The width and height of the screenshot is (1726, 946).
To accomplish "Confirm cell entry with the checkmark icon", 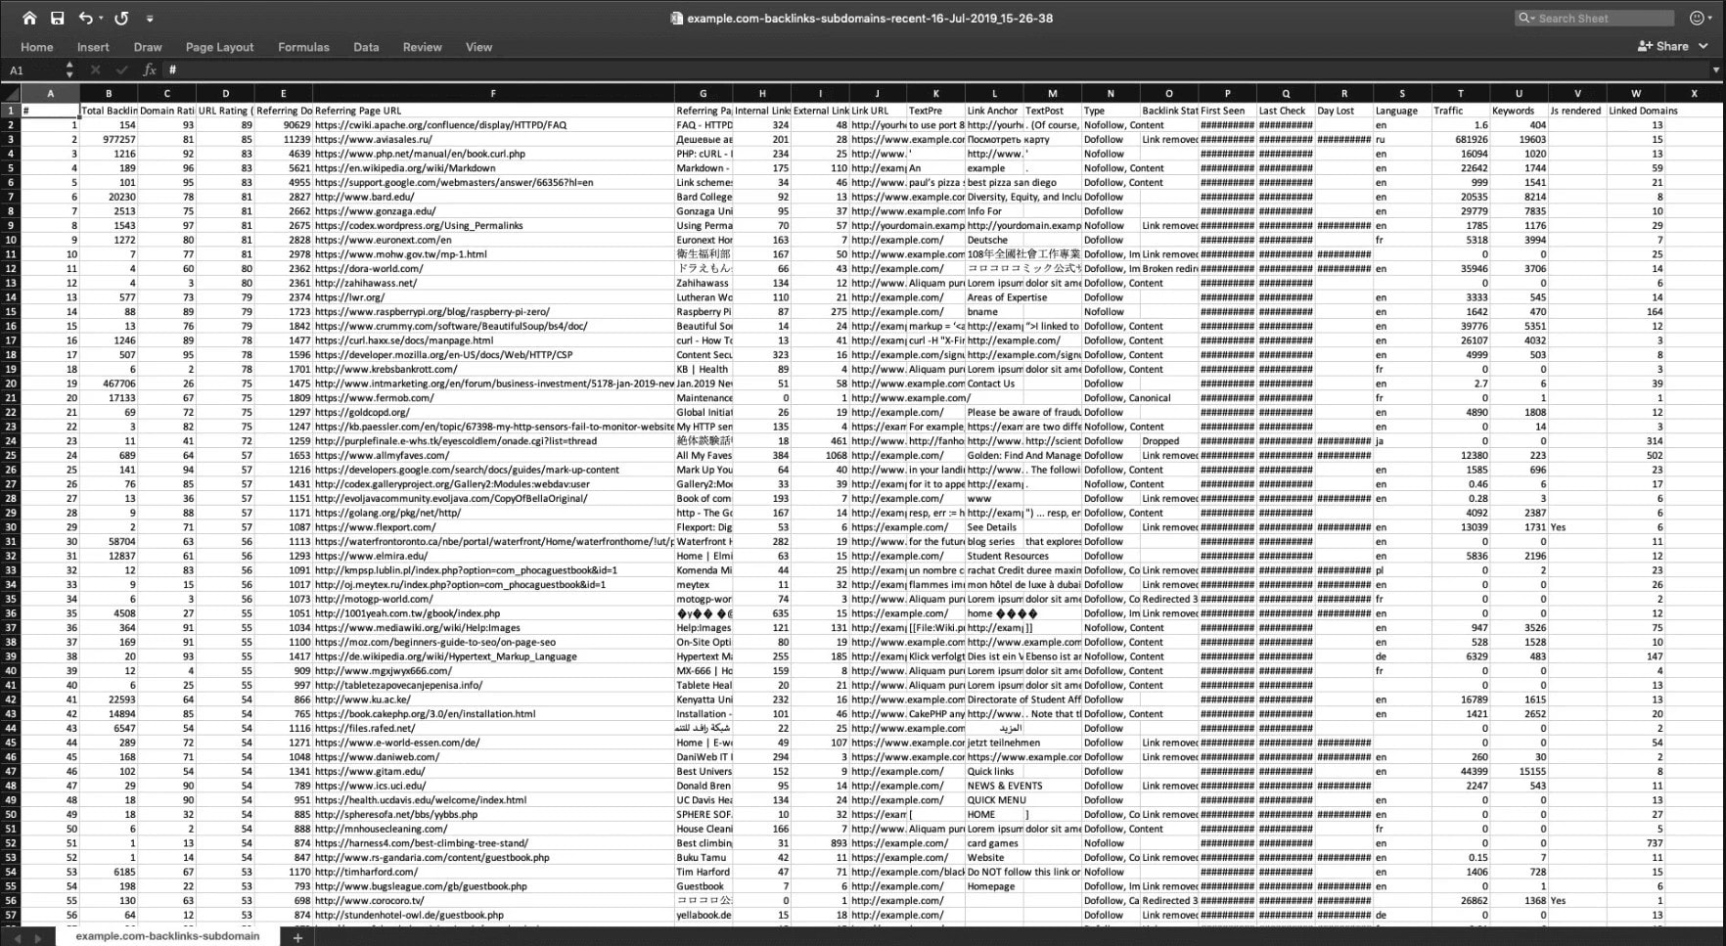I will [x=122, y=69].
